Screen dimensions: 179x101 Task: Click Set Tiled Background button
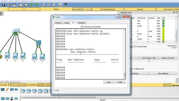[x=107, y=9]
